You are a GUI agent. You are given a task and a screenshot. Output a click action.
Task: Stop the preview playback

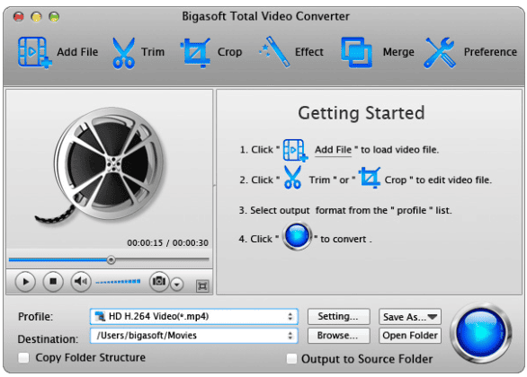(x=53, y=282)
